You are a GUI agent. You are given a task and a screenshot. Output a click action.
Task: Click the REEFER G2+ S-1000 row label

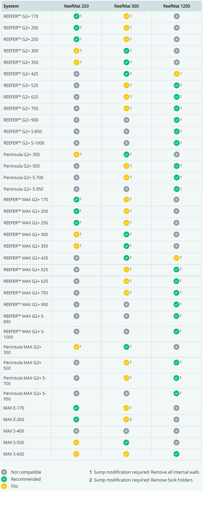click(24, 143)
